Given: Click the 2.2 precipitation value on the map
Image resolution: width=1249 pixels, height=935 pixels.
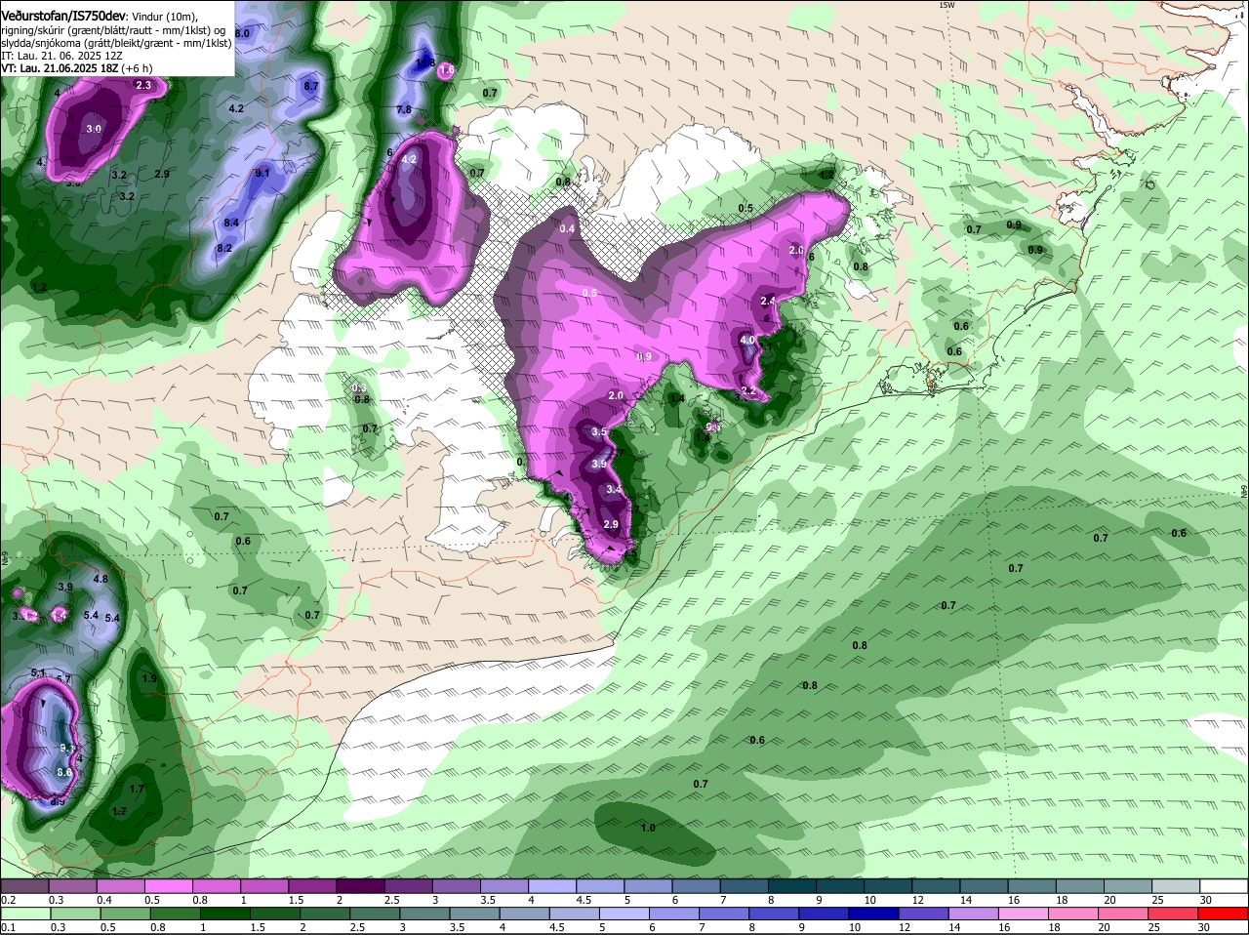Looking at the screenshot, I should 748,391.
